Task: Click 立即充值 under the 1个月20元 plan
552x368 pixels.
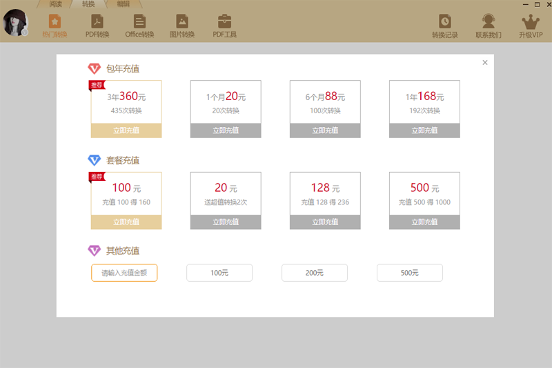Action: 226,130
